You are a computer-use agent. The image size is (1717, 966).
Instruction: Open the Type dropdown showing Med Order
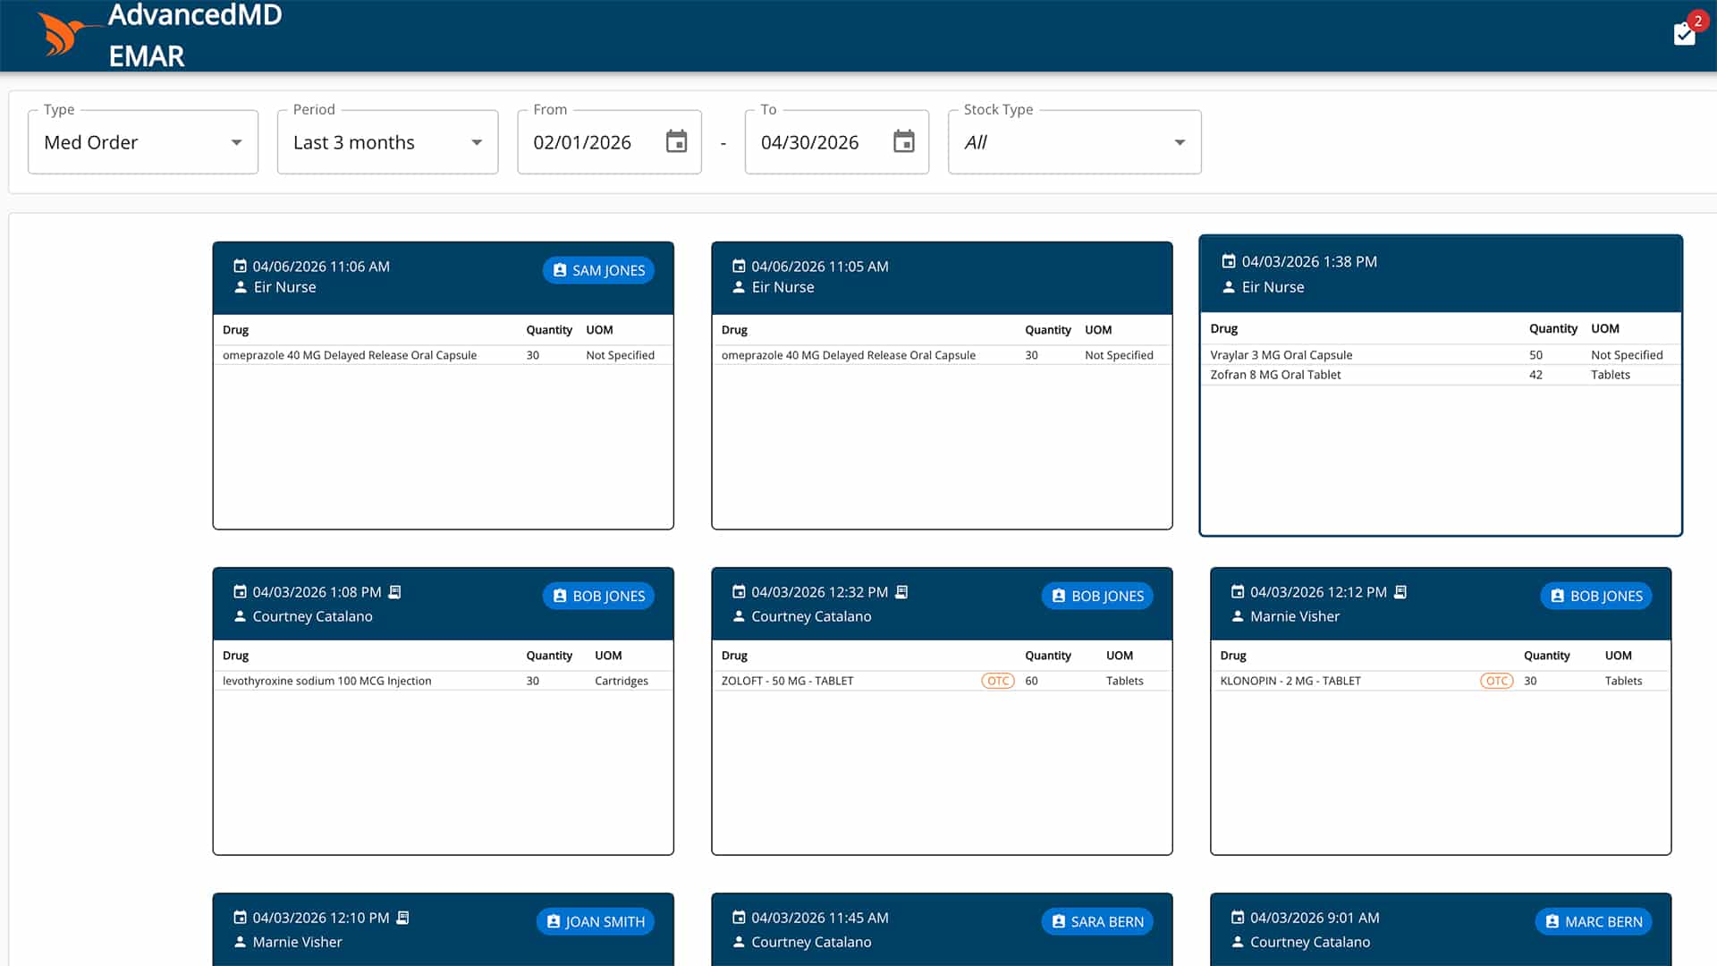143,142
